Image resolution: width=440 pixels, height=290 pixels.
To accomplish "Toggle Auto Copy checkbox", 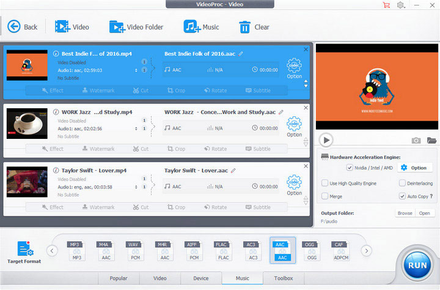I will [x=402, y=196].
